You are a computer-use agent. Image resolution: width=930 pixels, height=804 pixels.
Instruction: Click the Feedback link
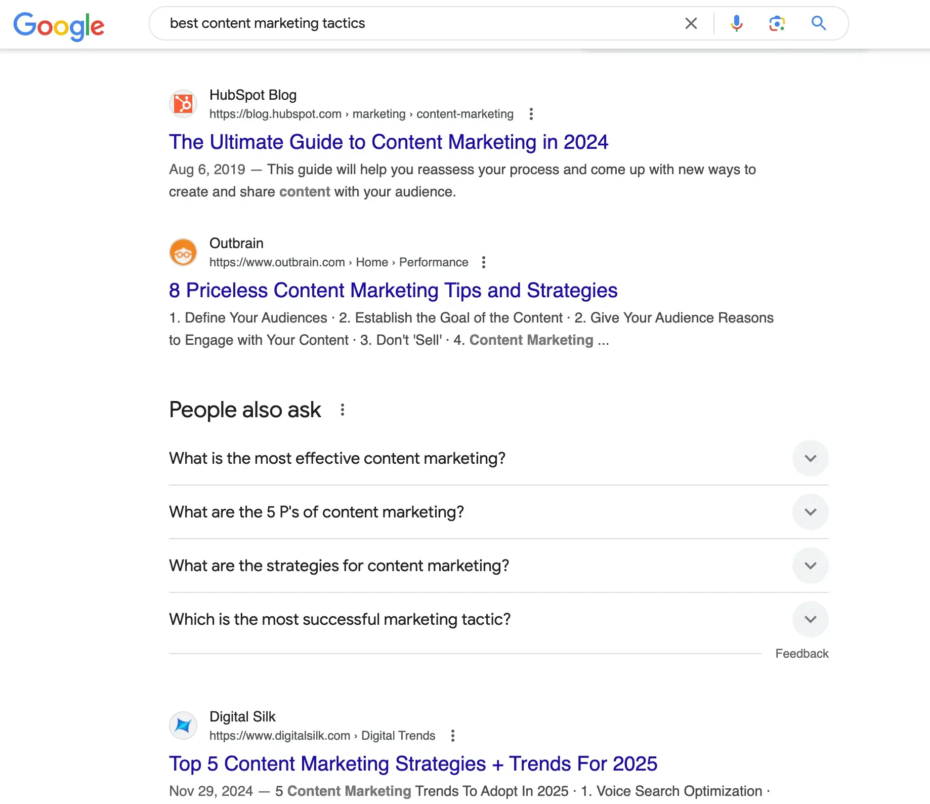[x=801, y=654]
